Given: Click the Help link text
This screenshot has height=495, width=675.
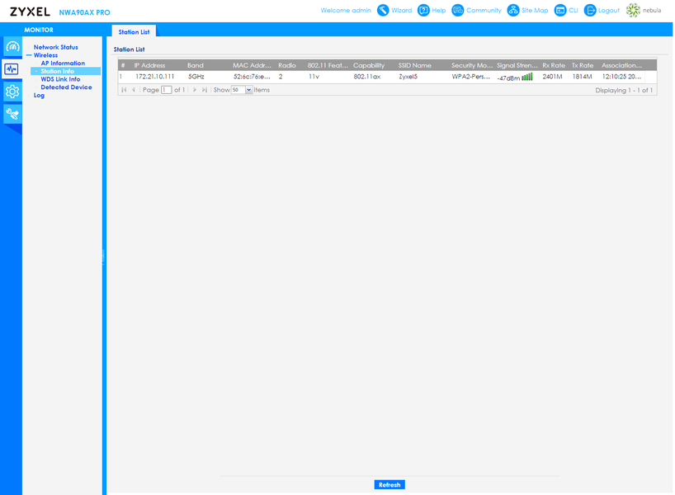Looking at the screenshot, I should (439, 11).
